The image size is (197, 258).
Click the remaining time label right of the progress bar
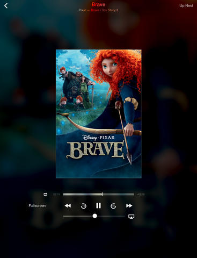[141, 195]
